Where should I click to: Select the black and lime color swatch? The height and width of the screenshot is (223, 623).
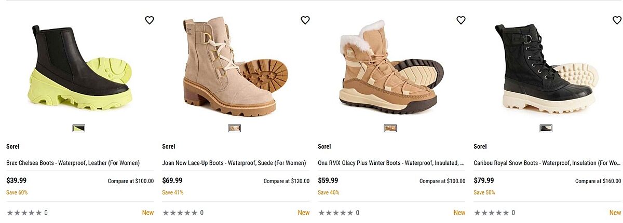(x=79, y=128)
